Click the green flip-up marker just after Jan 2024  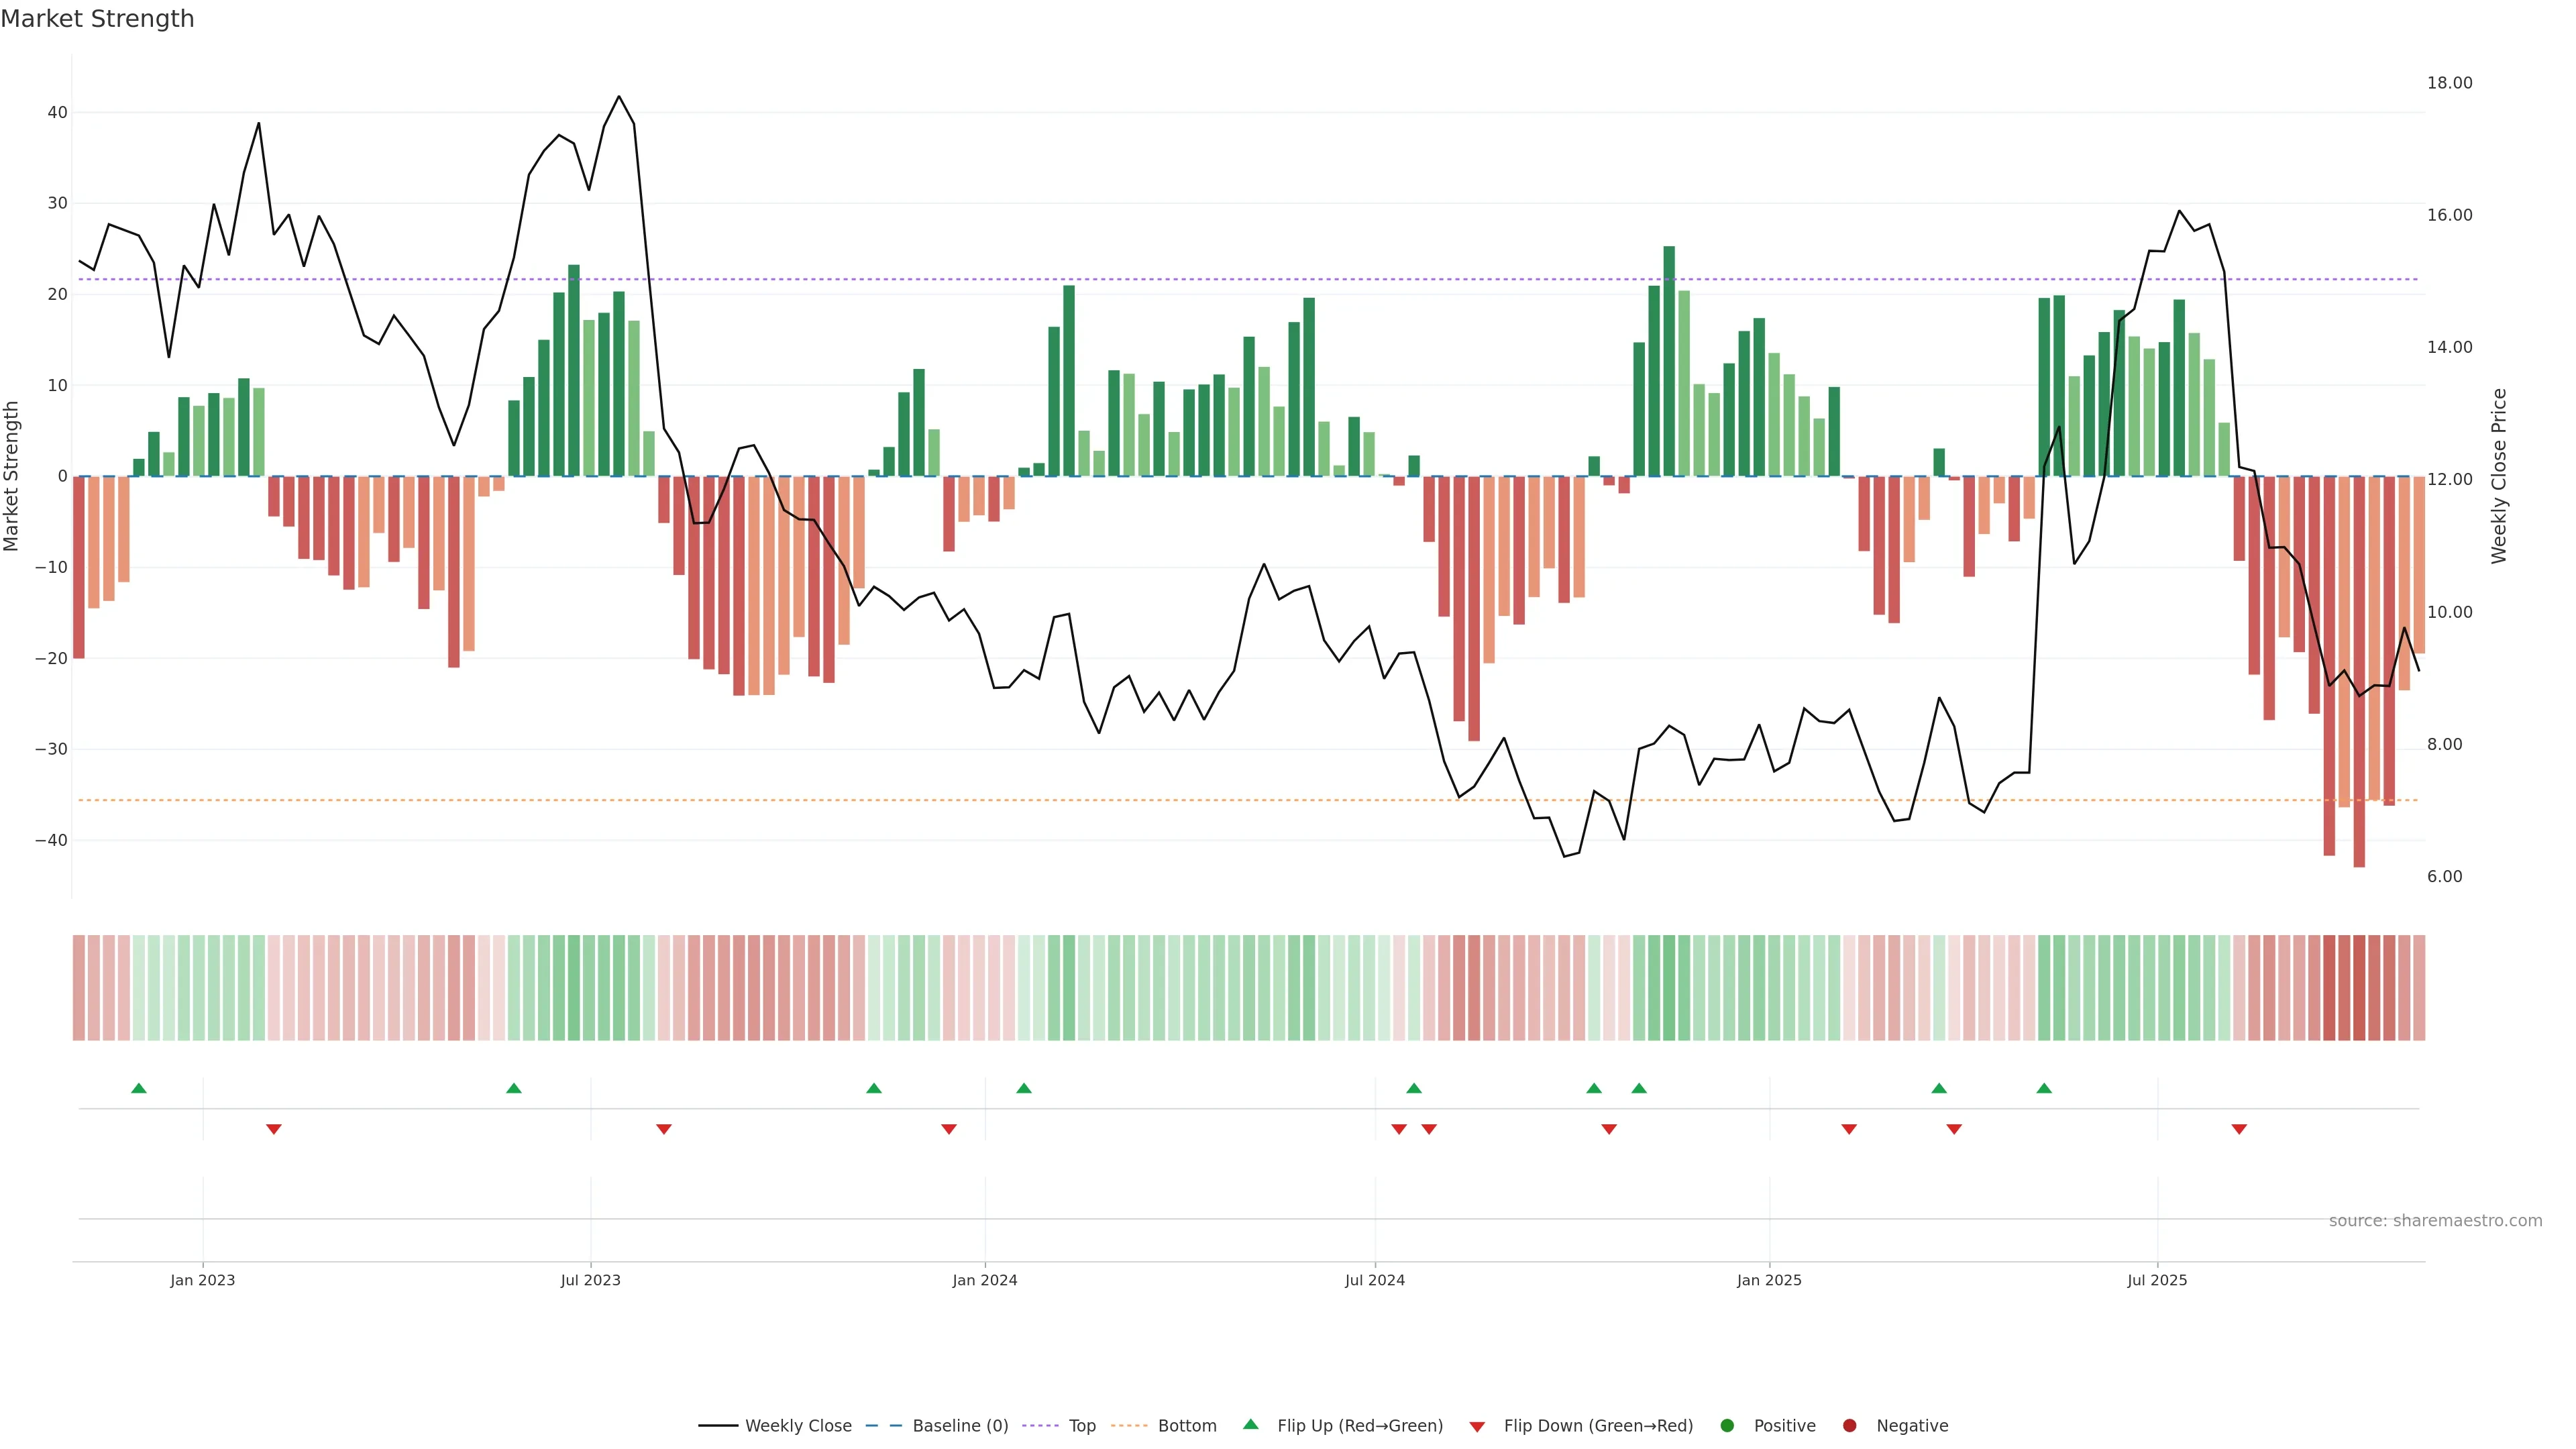pos(1024,1088)
